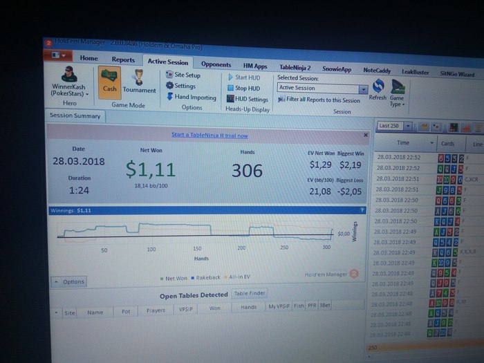Select hand row K Q J 4 at 22:50
484x363 pixels.
(x=429, y=221)
